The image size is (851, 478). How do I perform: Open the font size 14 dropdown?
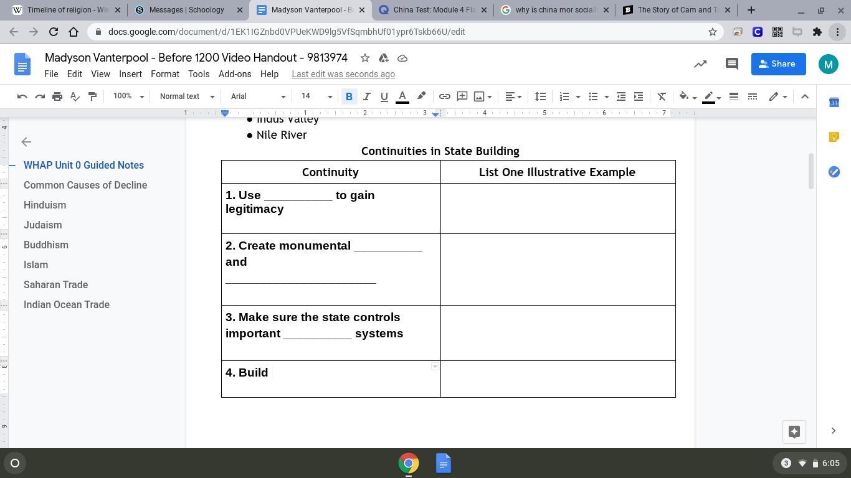click(316, 96)
